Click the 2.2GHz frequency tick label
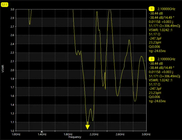The width and height of the screenshot is (182, 140). 94,135
